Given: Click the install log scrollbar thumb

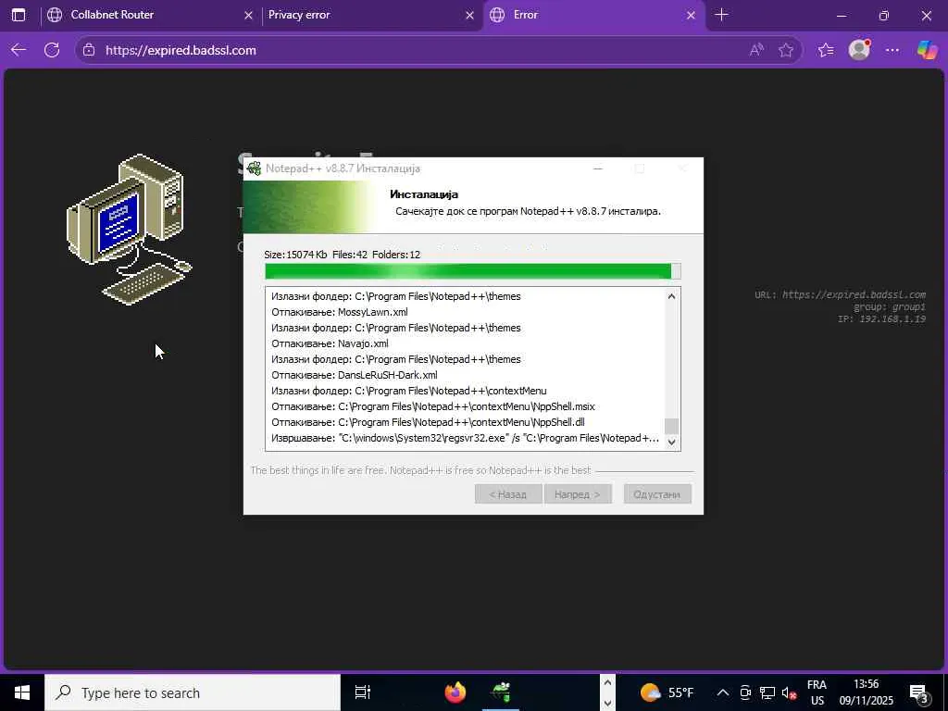Looking at the screenshot, I should 671,426.
